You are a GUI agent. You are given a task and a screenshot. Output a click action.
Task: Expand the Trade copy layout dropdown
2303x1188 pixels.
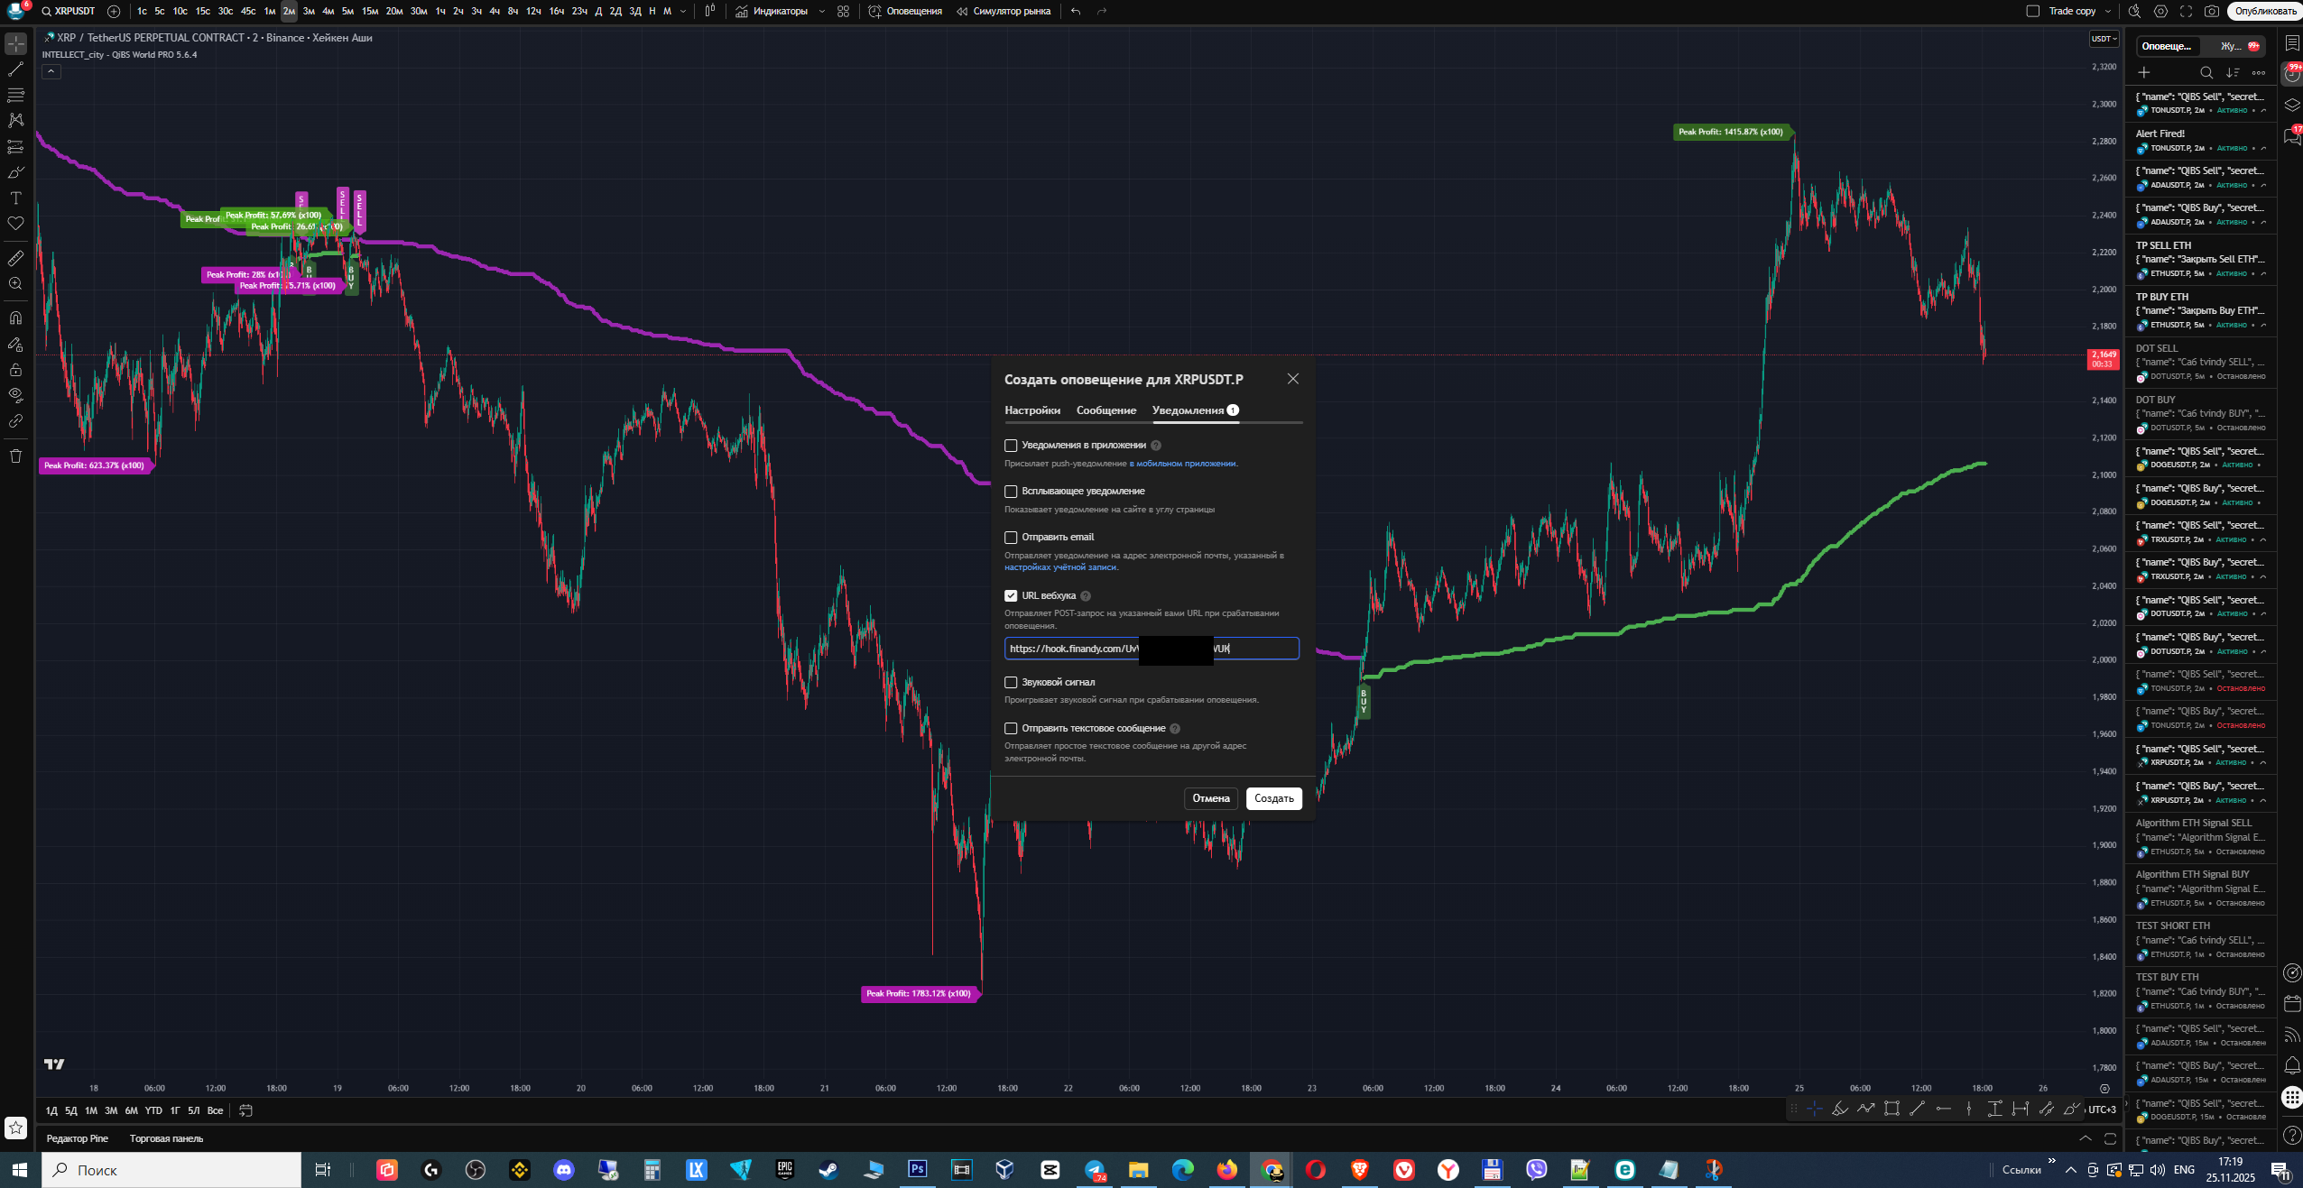pos(2107,11)
